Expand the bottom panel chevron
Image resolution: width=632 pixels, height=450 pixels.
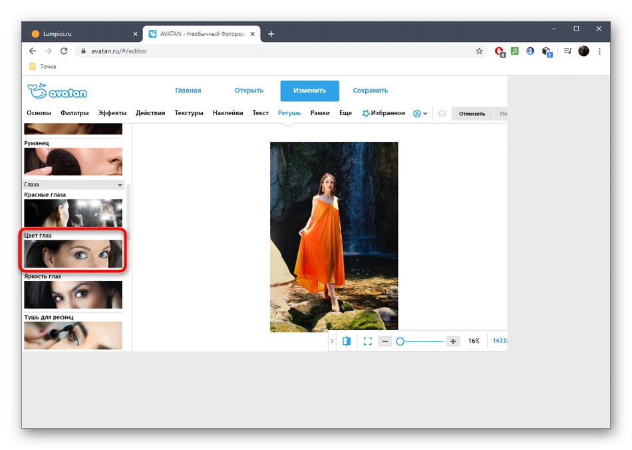tap(332, 341)
